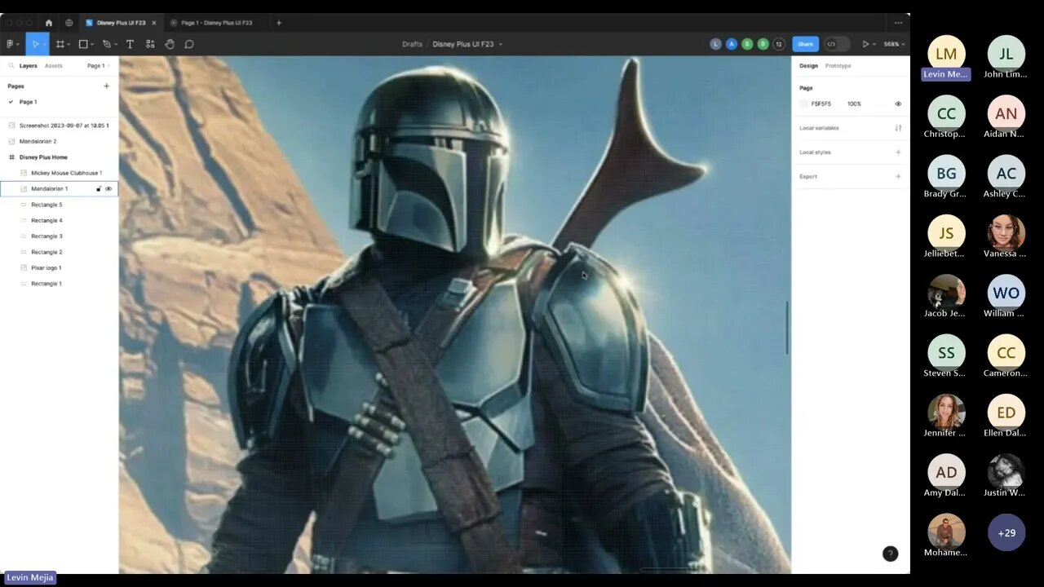
Task: Select the Disney Plus Home frame
Action: click(x=59, y=157)
